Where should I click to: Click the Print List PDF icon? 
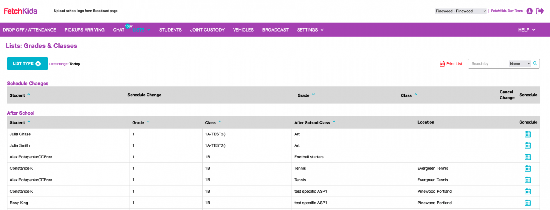[442, 64]
